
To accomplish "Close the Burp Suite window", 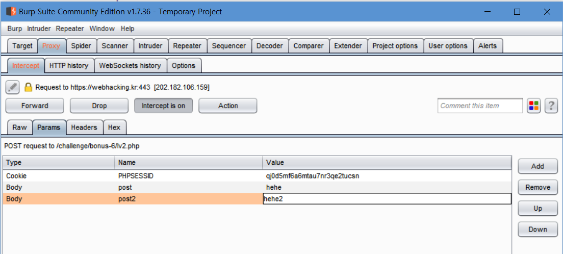I will pos(547,12).
